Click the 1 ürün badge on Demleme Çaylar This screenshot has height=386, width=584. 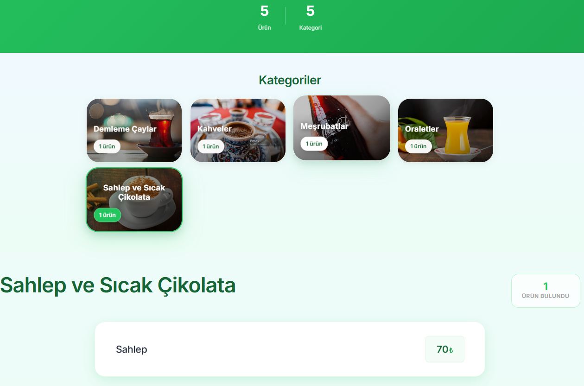click(107, 146)
